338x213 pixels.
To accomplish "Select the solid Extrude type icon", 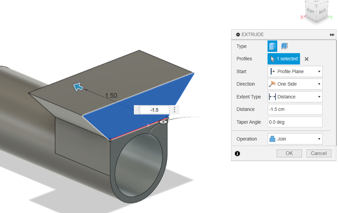I will tap(272, 46).
